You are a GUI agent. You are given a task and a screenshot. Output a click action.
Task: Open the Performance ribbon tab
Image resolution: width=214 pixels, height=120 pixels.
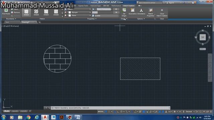116,6
